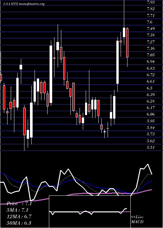The width and height of the screenshot is (163, 228).
Task: Click the 7.71 price axis label
Action: (x=151, y=15)
